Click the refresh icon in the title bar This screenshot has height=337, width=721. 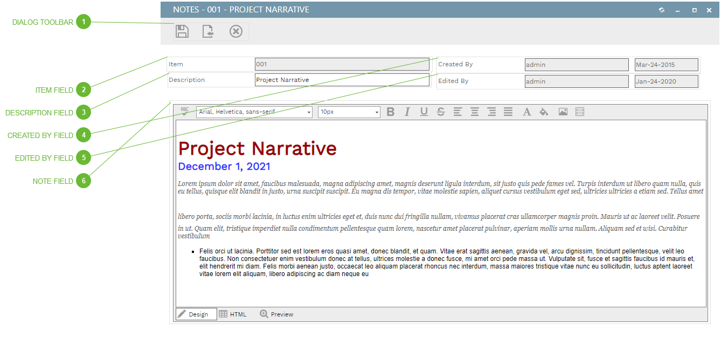pos(661,10)
